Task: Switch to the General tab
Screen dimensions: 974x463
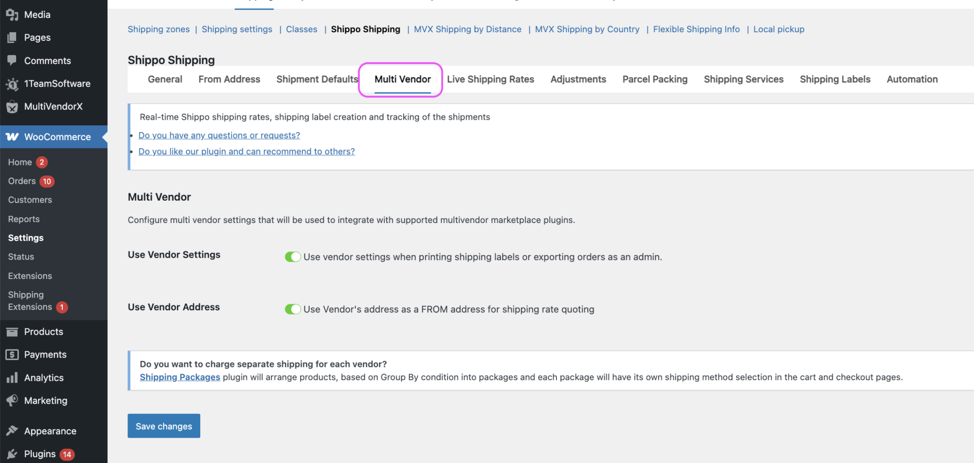Action: [165, 79]
